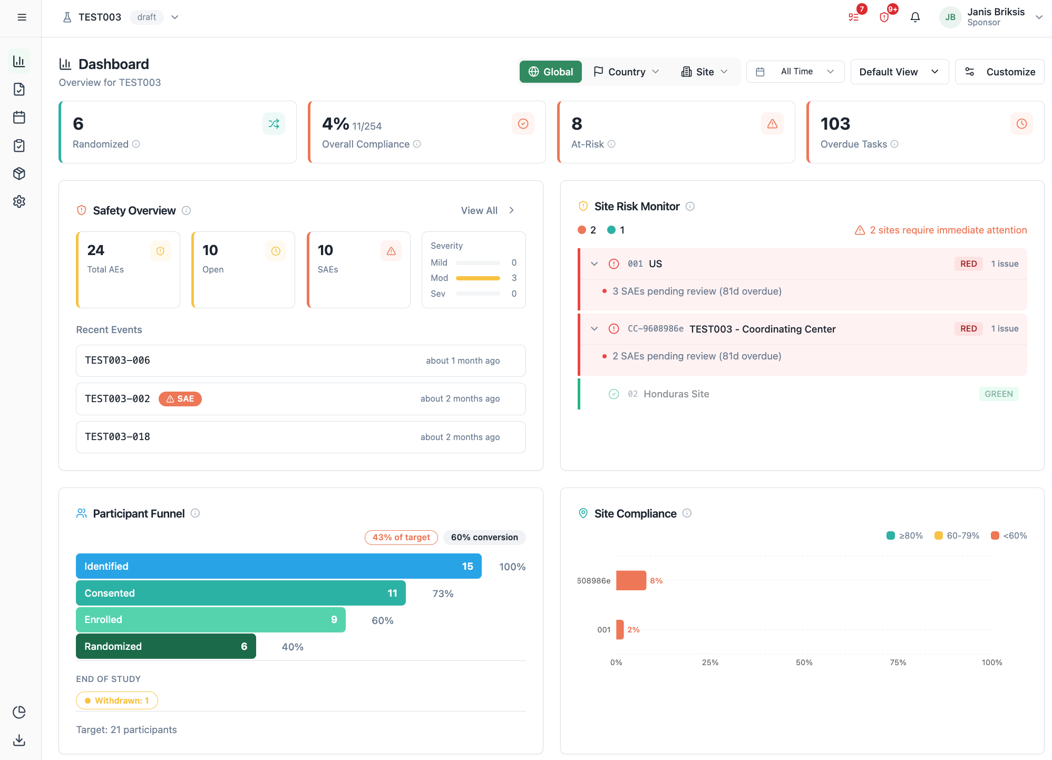Click the SAEs card
The image size is (1052, 760).
click(x=359, y=270)
